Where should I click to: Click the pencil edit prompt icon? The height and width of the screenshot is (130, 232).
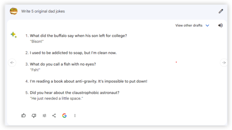(x=221, y=11)
